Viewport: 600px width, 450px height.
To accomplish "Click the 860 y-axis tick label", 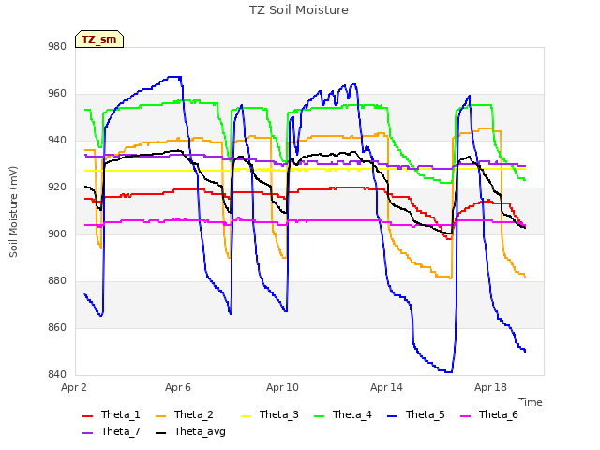I will click(x=57, y=327).
